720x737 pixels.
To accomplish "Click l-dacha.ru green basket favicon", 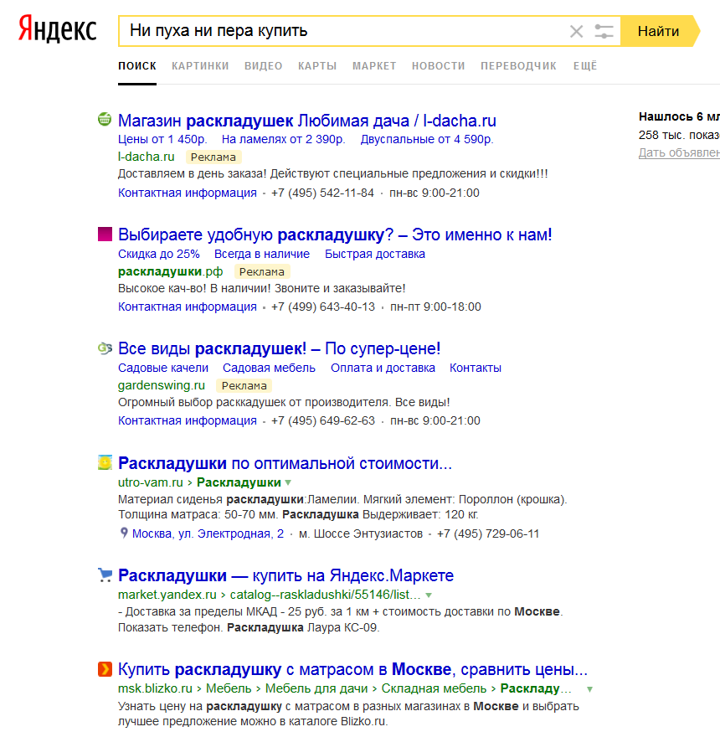I will pos(105,120).
